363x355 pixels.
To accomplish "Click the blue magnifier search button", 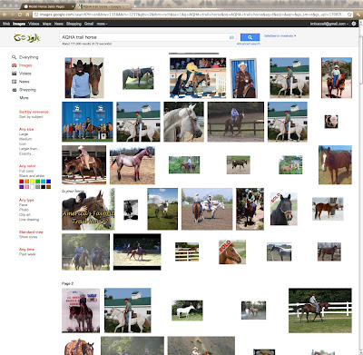I will pyautogui.click(x=250, y=37).
